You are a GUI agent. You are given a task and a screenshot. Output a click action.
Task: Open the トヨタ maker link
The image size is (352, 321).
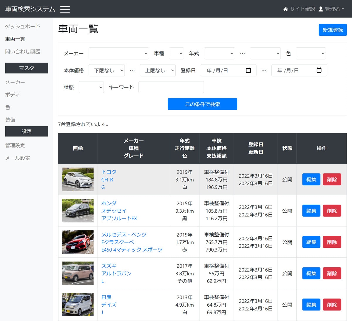coord(109,172)
